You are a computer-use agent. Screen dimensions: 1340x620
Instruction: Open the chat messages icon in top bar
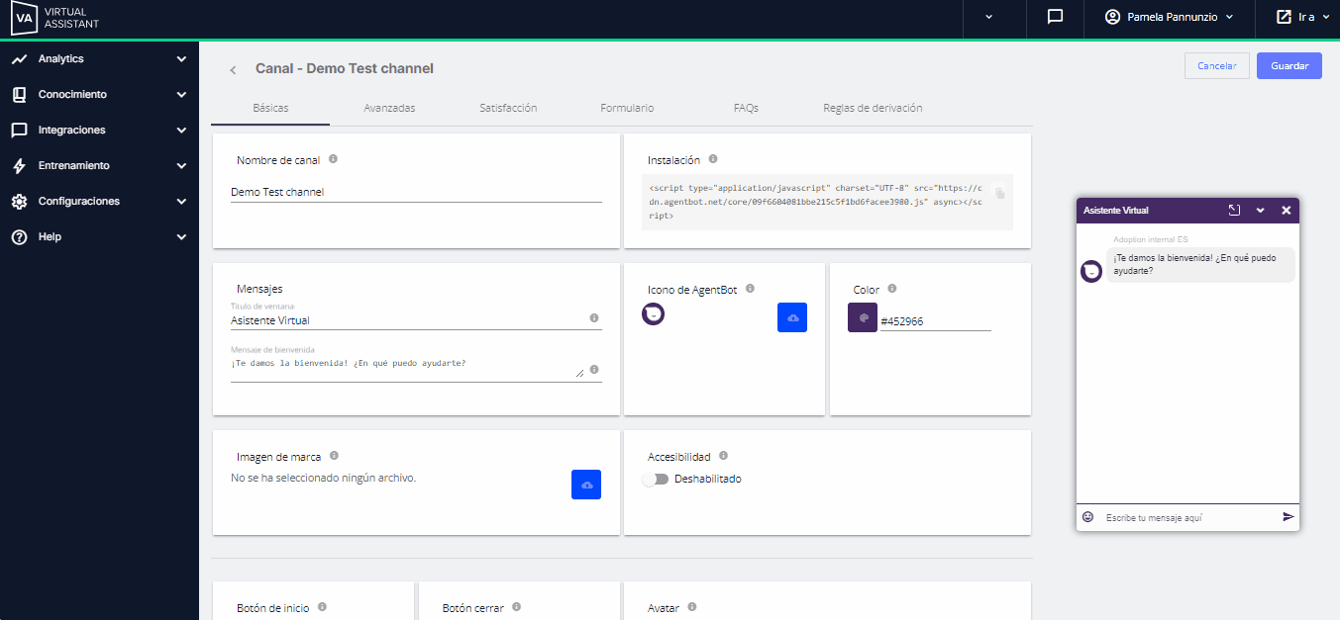[1055, 17]
